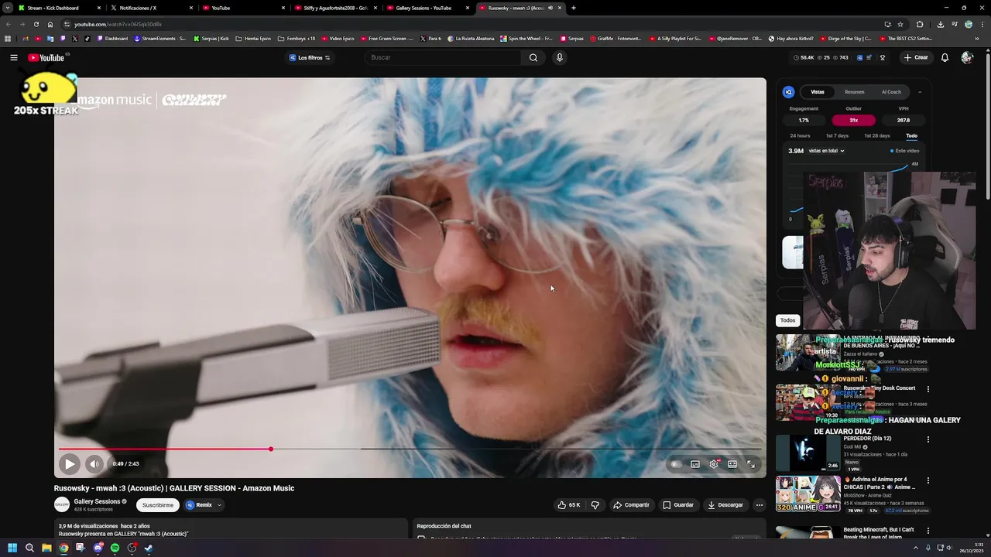
Task: Open the Video Epico bookmark folder
Action: 338,38
